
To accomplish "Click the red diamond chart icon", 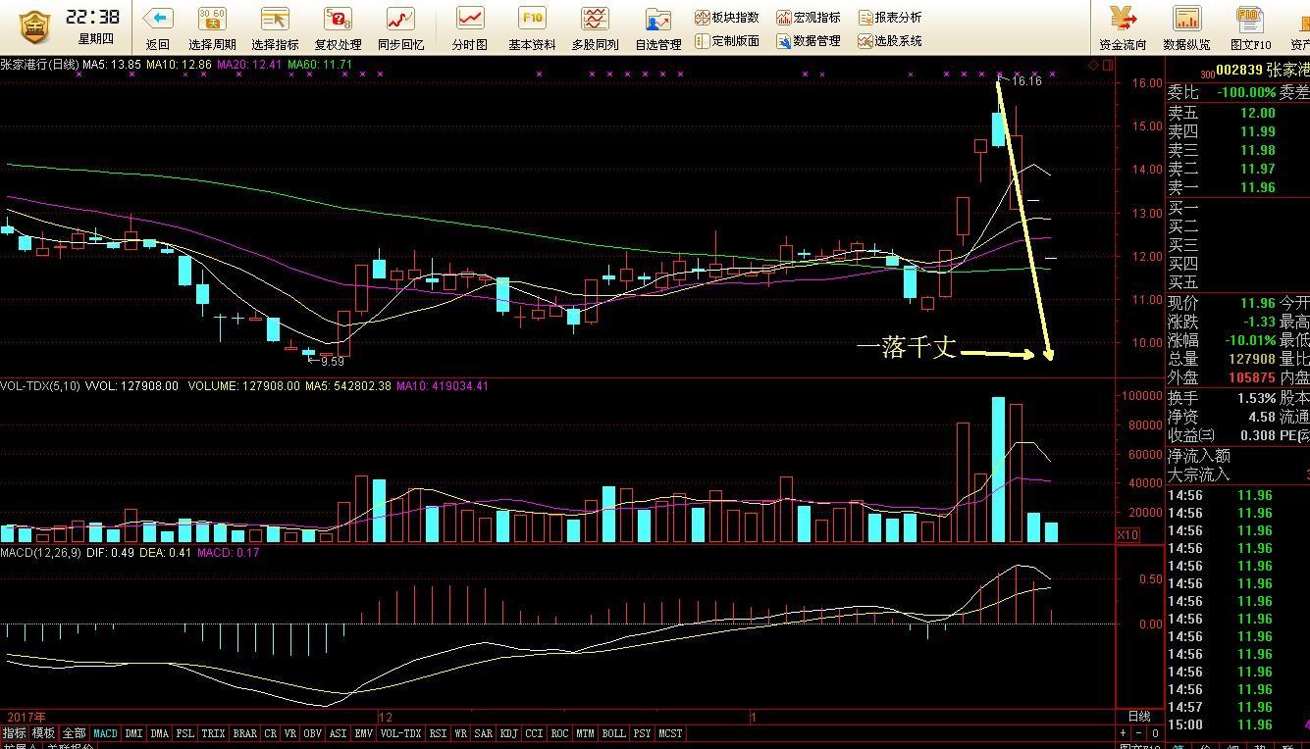I will coord(1093,65).
